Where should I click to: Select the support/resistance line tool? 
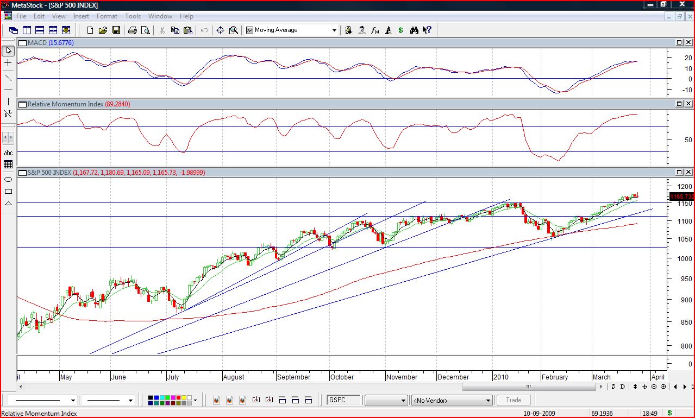coord(8,114)
